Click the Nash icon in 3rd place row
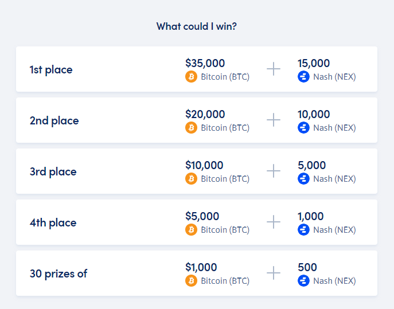Screen dimensions: 394x309 click(303, 178)
